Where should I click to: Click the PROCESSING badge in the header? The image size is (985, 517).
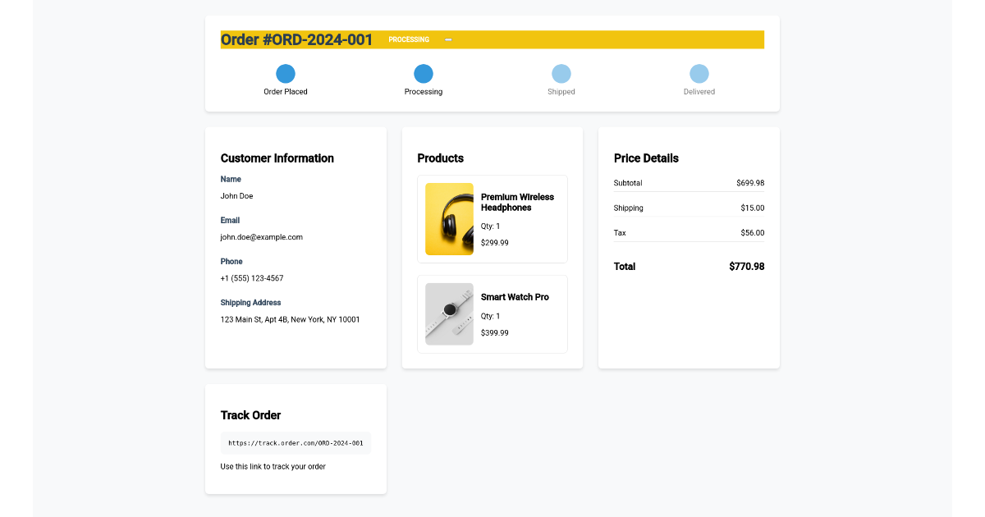click(x=409, y=39)
